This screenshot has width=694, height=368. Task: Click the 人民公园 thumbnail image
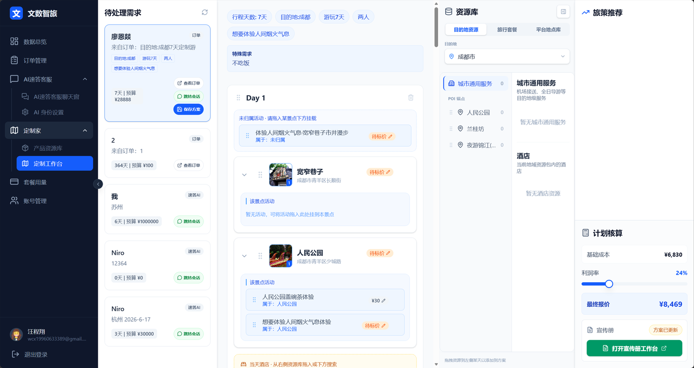tap(280, 256)
